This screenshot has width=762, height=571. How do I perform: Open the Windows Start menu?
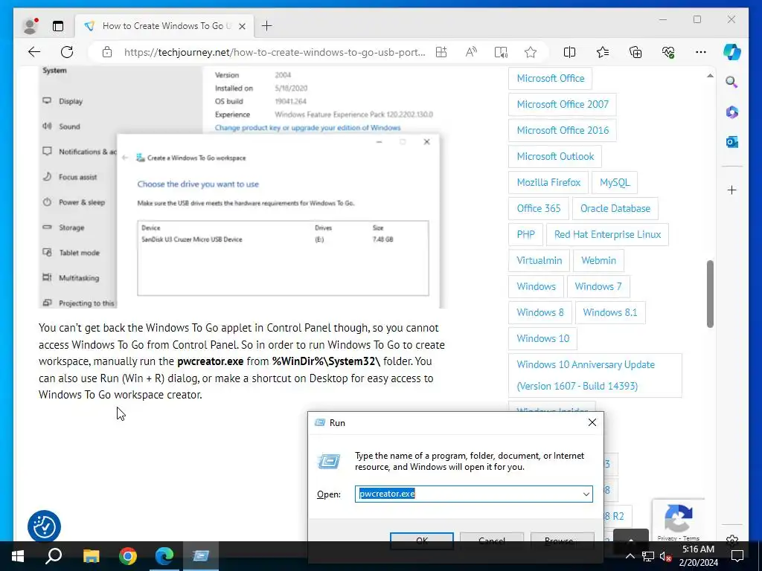[x=18, y=556]
